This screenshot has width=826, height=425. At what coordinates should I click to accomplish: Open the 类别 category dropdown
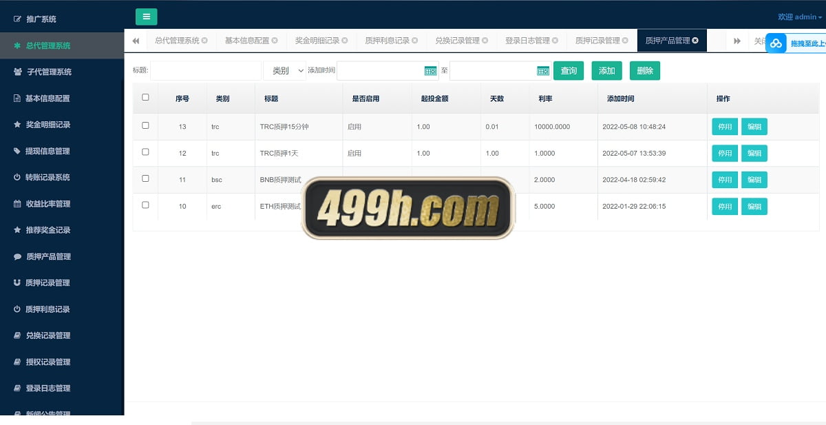click(x=284, y=71)
